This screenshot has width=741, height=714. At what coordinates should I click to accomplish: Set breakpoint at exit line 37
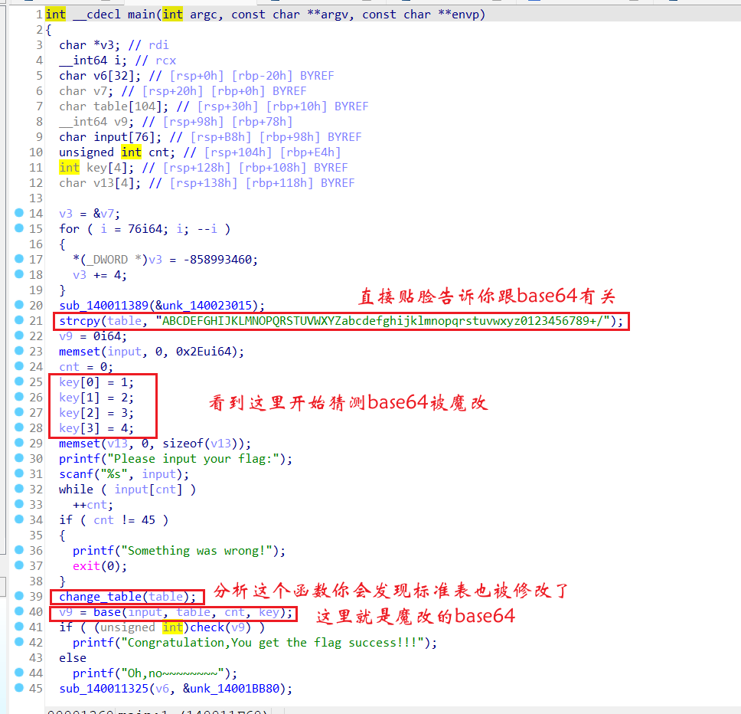point(19,565)
